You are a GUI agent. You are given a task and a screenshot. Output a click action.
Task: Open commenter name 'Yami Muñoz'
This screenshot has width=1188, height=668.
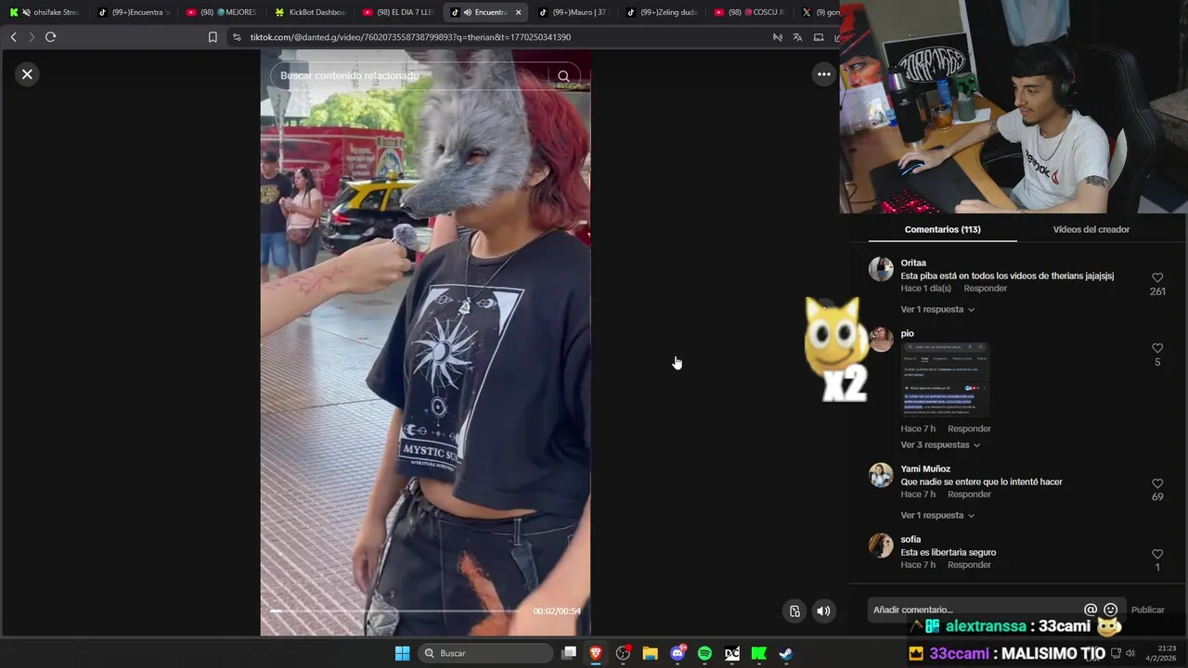[925, 469]
